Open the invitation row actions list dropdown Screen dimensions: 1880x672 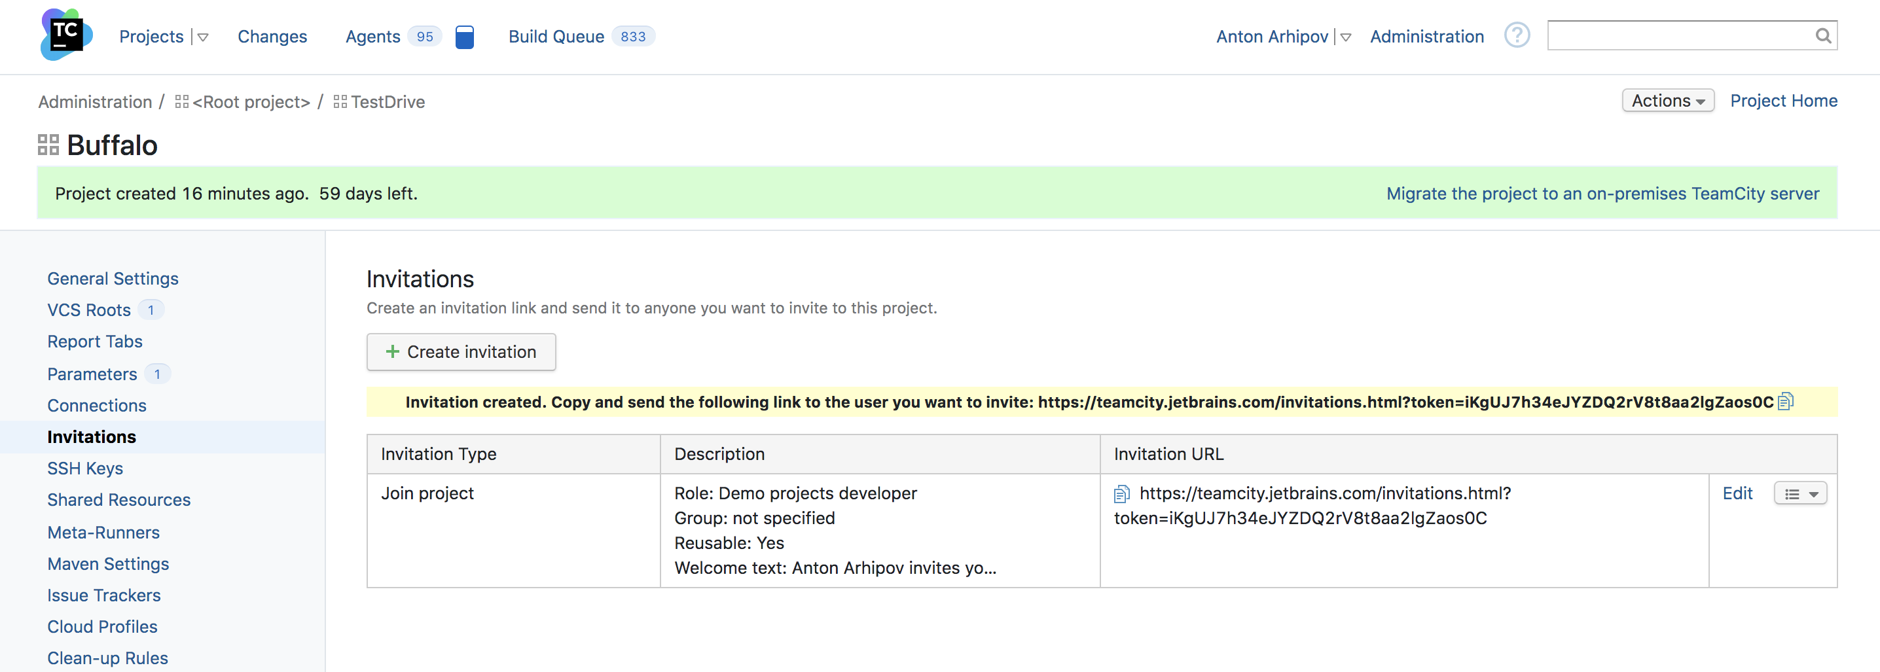pyautogui.click(x=1799, y=494)
